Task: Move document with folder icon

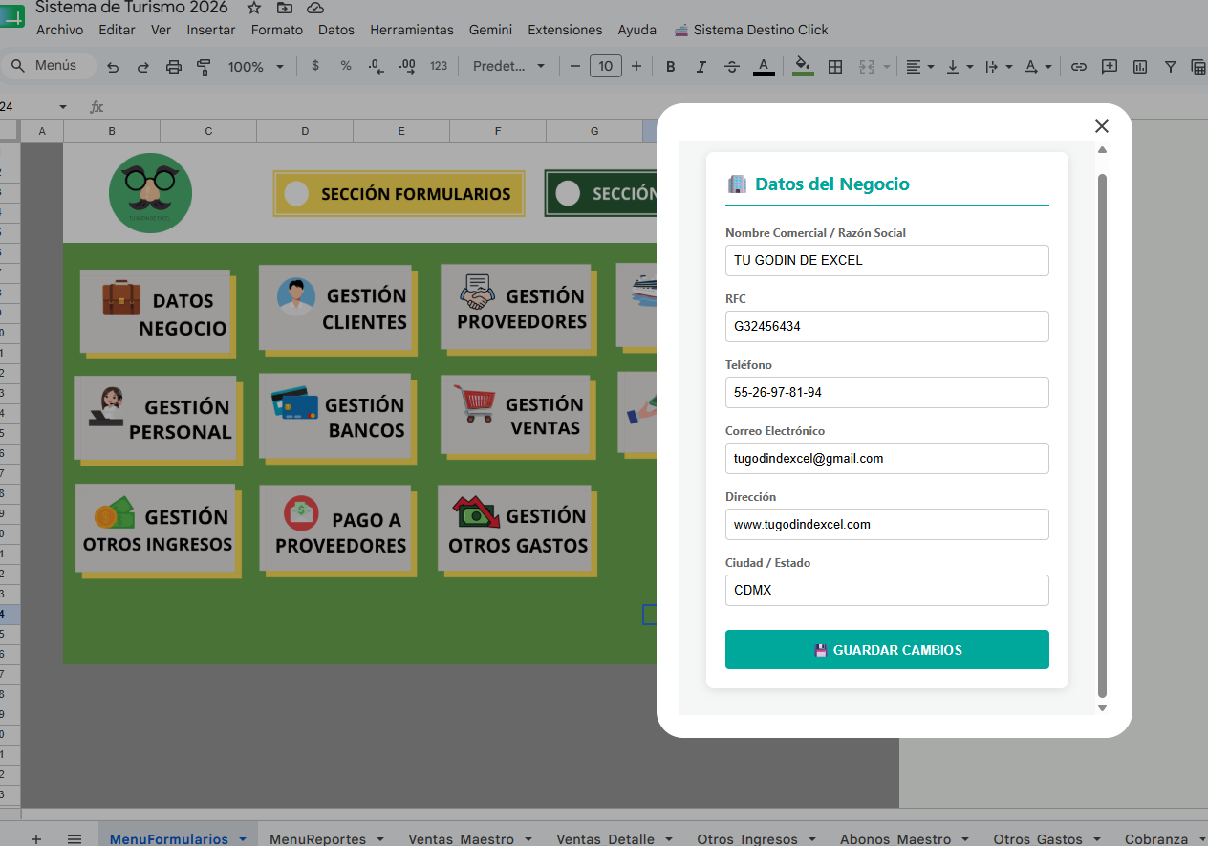Action: (x=285, y=8)
